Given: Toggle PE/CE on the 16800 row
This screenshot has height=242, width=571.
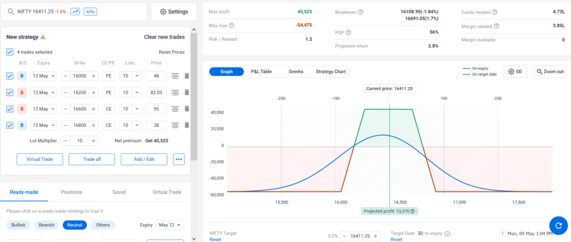Looking at the screenshot, I should (109, 125).
